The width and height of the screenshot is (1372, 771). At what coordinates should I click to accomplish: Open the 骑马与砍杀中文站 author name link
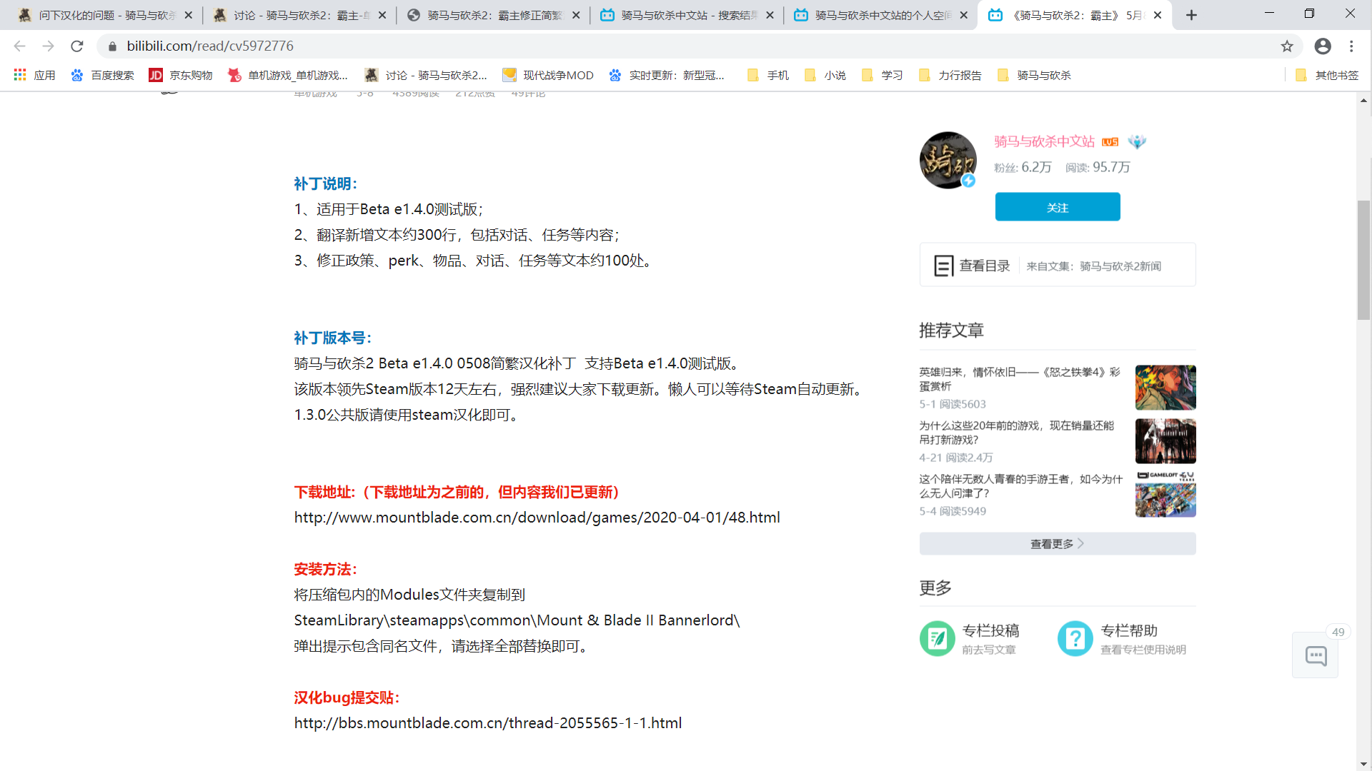click(1044, 141)
